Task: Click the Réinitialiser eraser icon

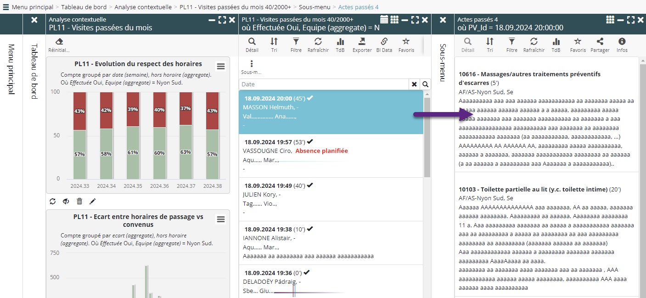Action: point(58,42)
